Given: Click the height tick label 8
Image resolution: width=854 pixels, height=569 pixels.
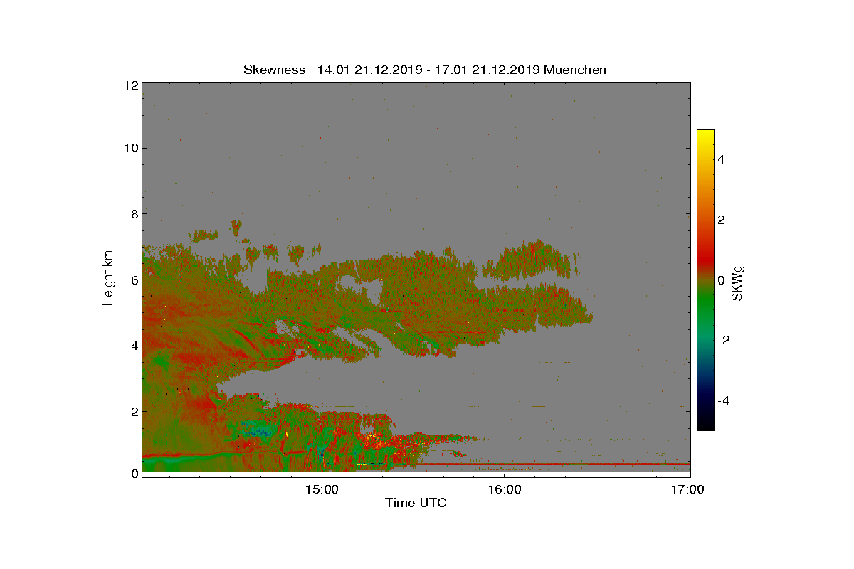Looking at the screenshot, I should tap(133, 213).
